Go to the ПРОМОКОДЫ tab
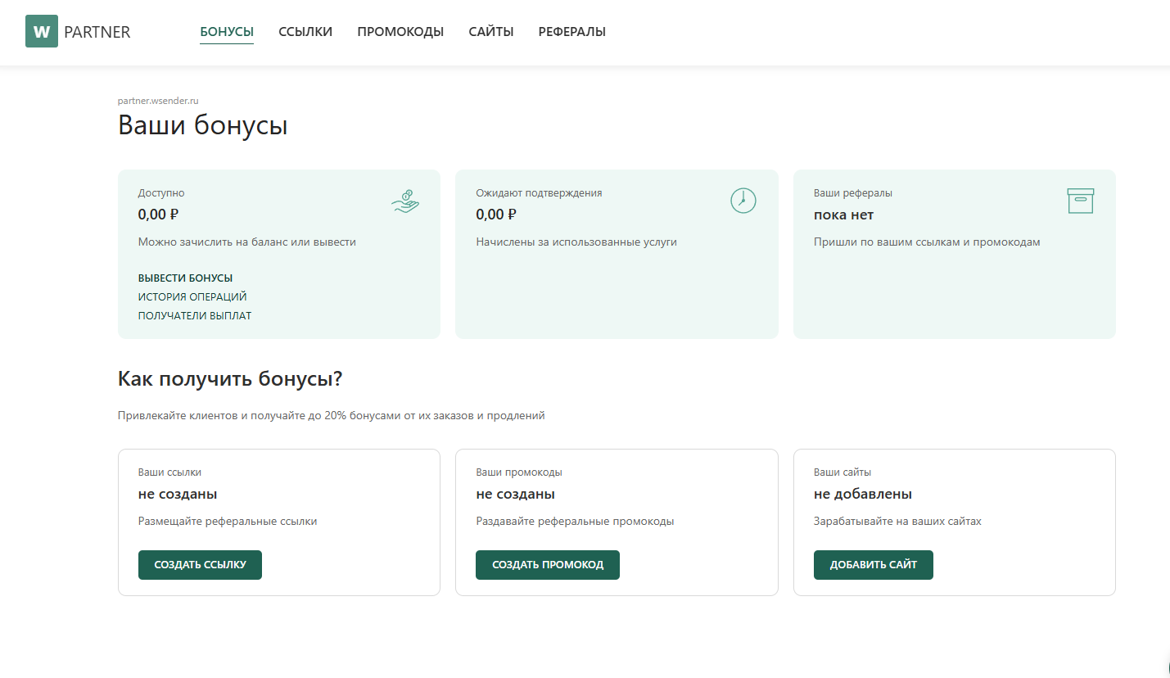 point(400,32)
